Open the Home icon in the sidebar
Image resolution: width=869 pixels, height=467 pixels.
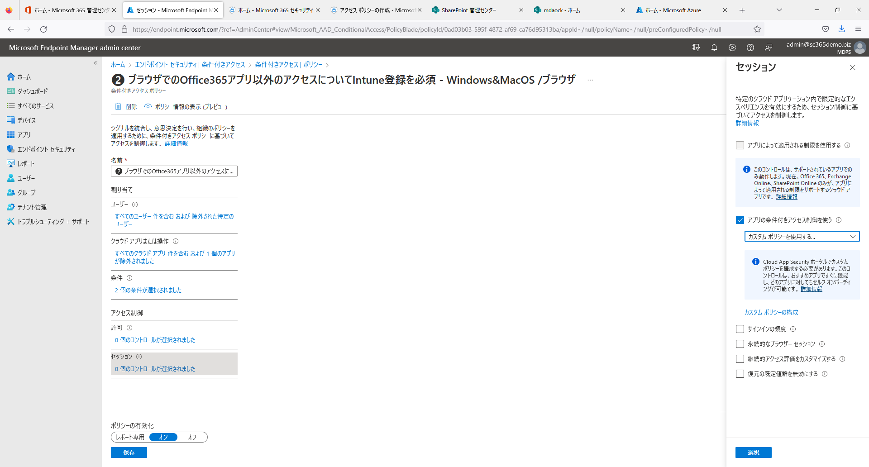pyautogui.click(x=11, y=77)
